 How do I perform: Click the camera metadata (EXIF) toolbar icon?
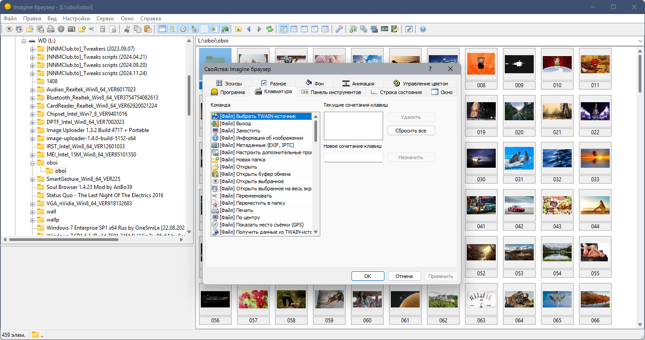tap(71, 29)
